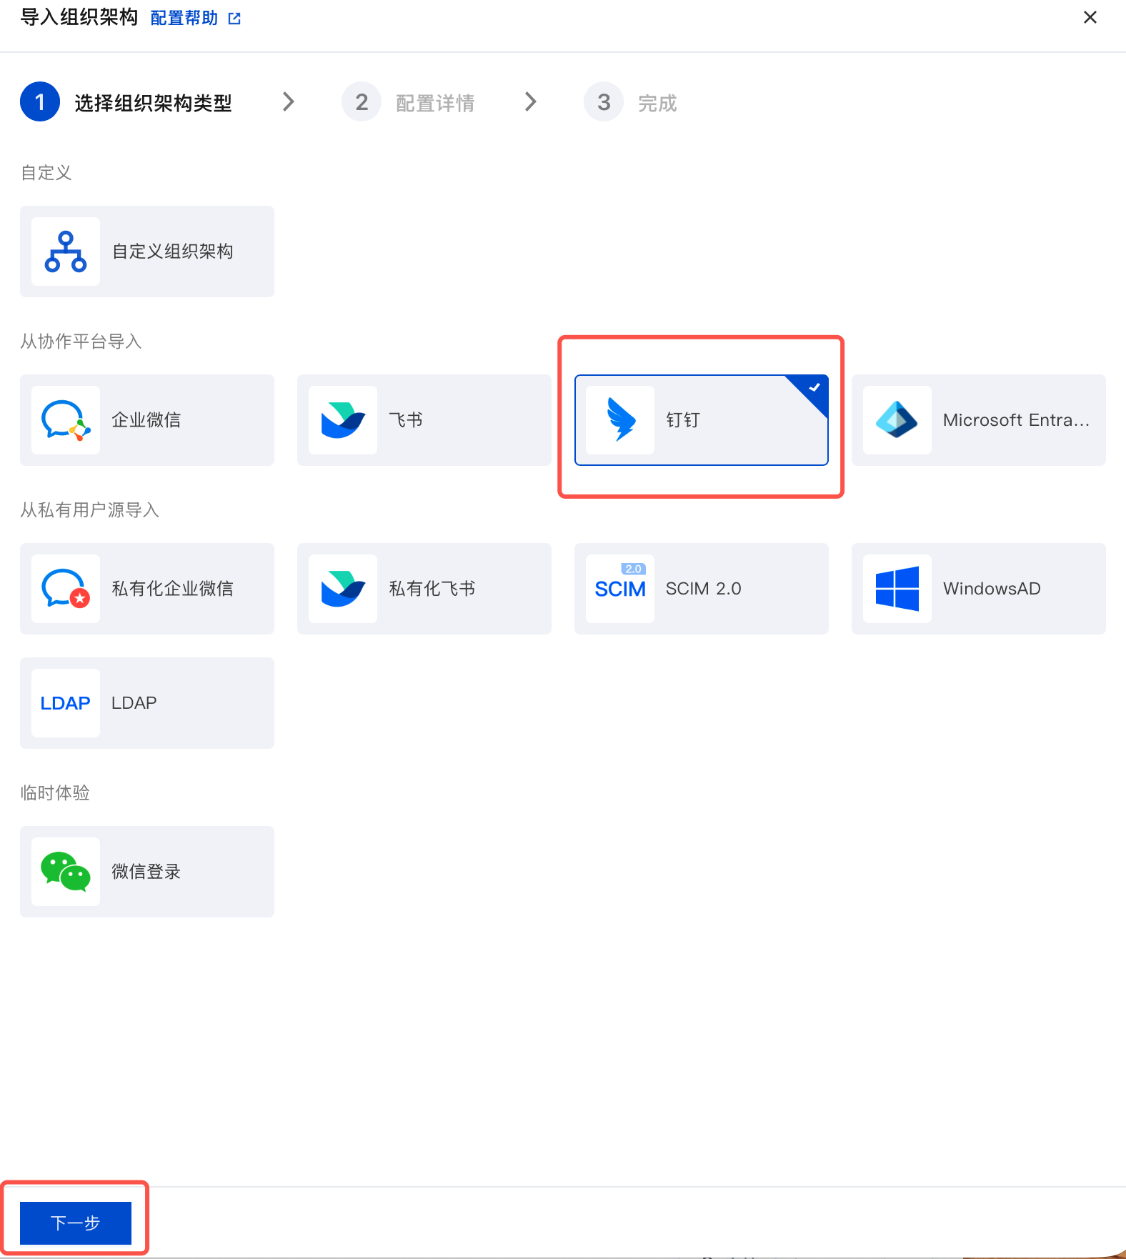1126x1259 pixels.
Task: Click the 自定义组织架构 hierarchy icon
Action: point(66,252)
